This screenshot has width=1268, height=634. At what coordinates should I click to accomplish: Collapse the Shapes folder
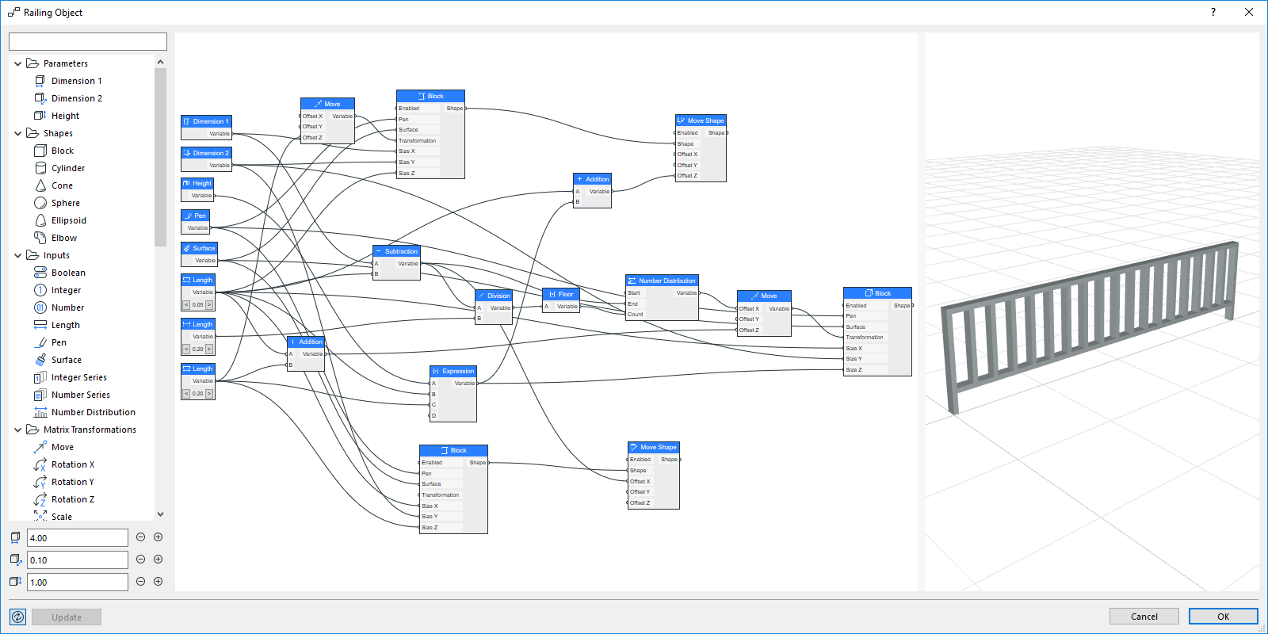click(x=17, y=133)
